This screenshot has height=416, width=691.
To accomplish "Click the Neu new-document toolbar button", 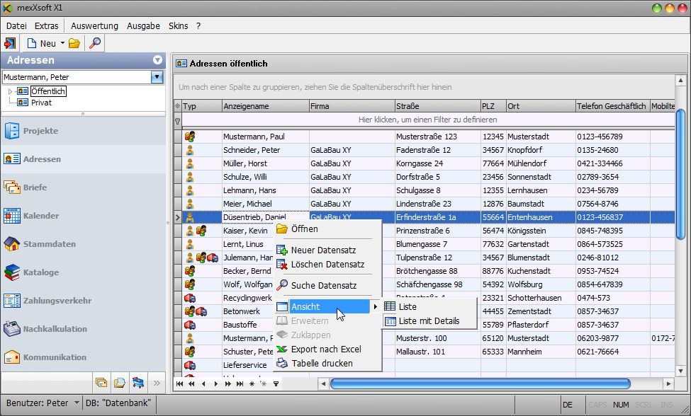I will coord(42,43).
